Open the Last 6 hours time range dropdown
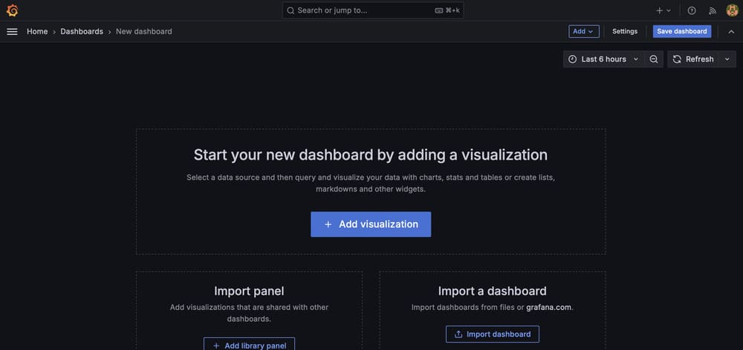743x350 pixels. 603,59
